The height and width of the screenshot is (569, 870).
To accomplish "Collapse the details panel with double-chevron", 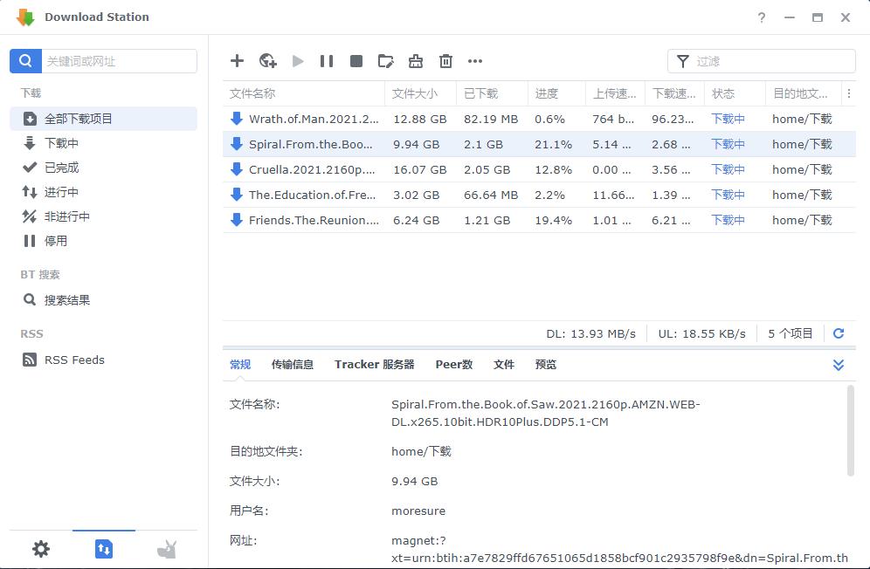I will click(x=839, y=365).
